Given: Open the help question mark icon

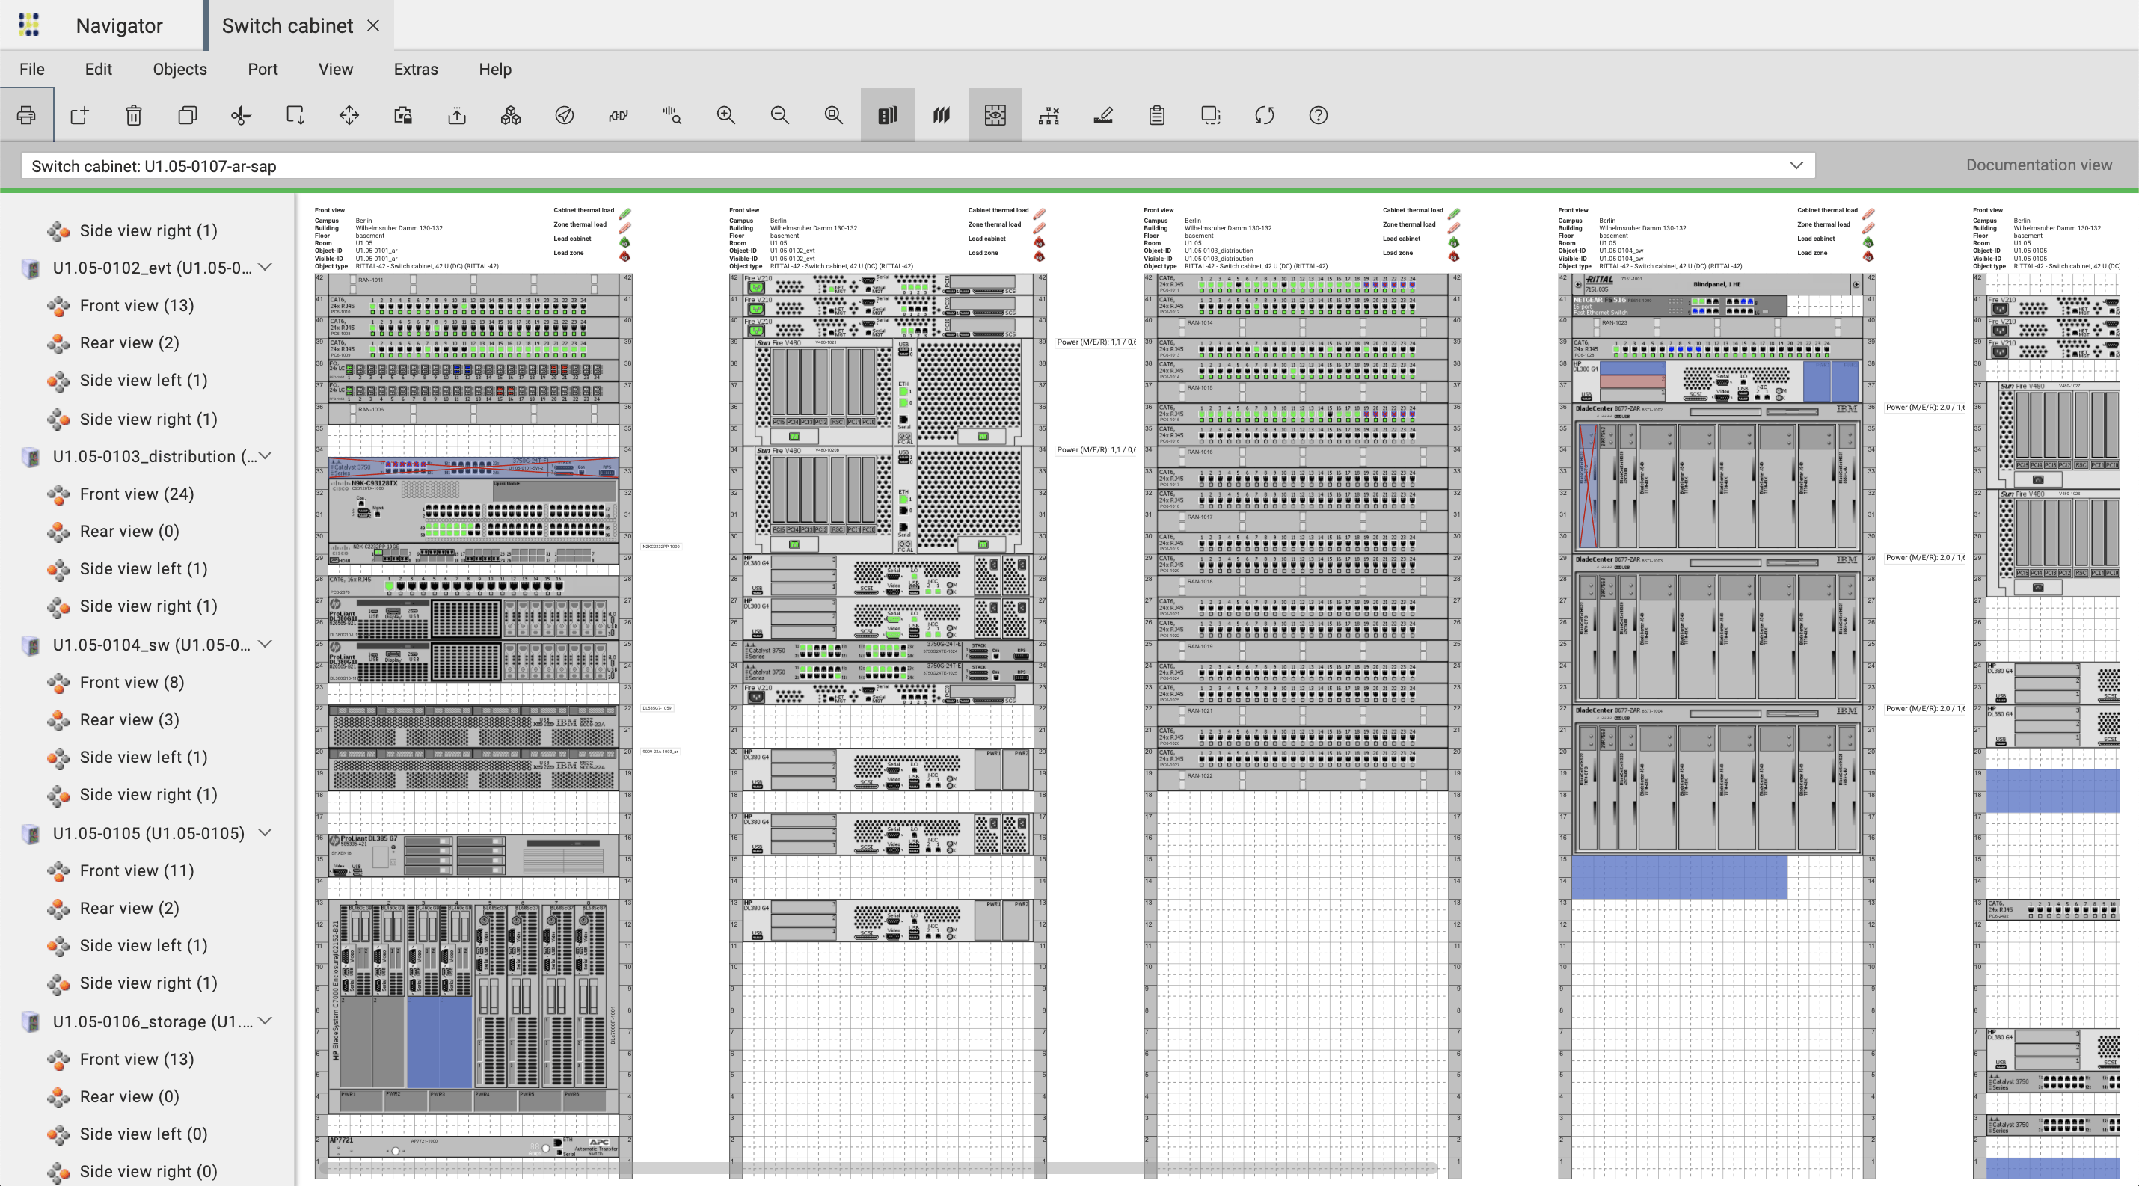Looking at the screenshot, I should tap(1318, 115).
